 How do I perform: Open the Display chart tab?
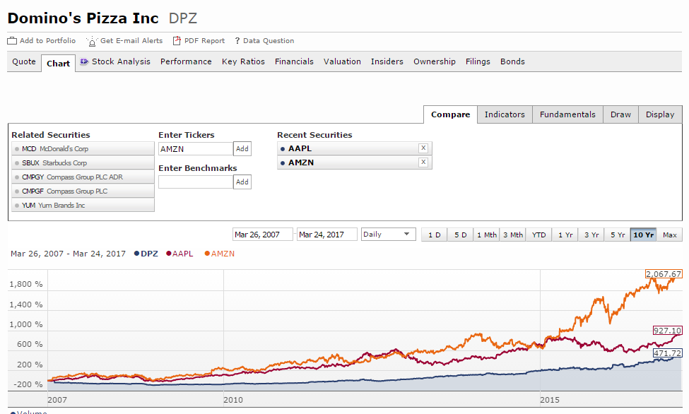(x=660, y=114)
